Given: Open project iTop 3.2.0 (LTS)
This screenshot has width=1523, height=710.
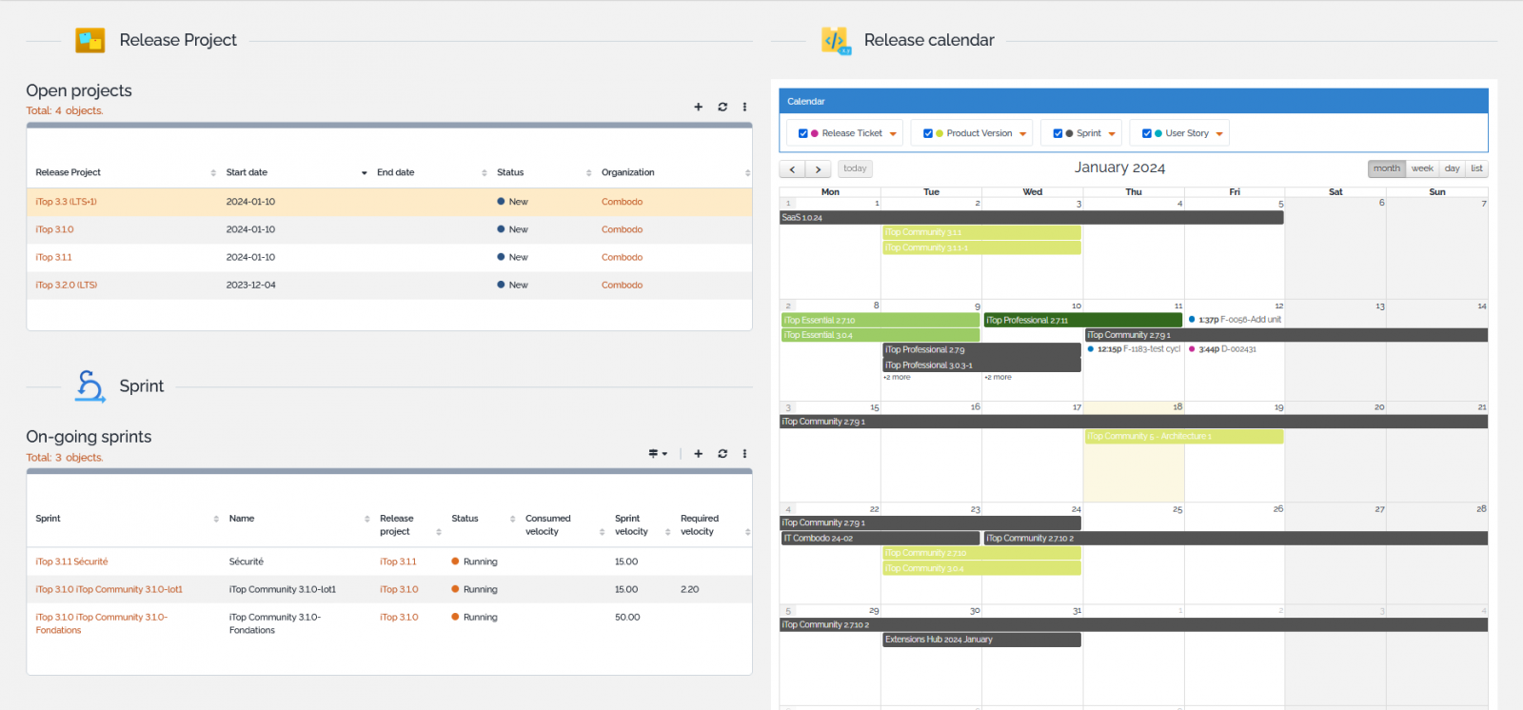Looking at the screenshot, I should (66, 285).
